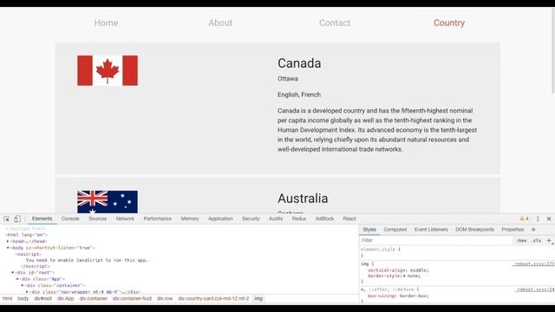Expand the border-style shorthand triangle
Image resolution: width=555 pixels, height=312 pixels.
(x=405, y=276)
